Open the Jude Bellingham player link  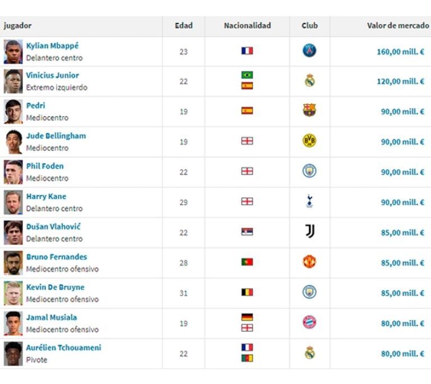[x=56, y=136]
